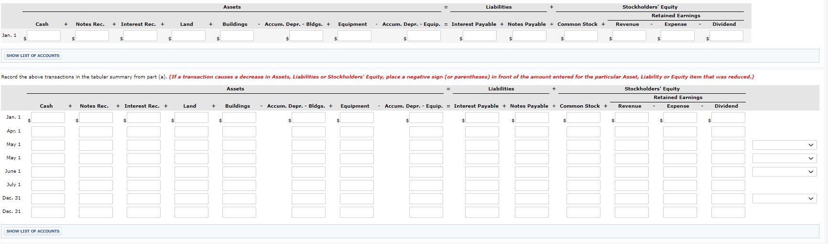Click the Revenue field in top table Jan. 1 row

[629, 35]
